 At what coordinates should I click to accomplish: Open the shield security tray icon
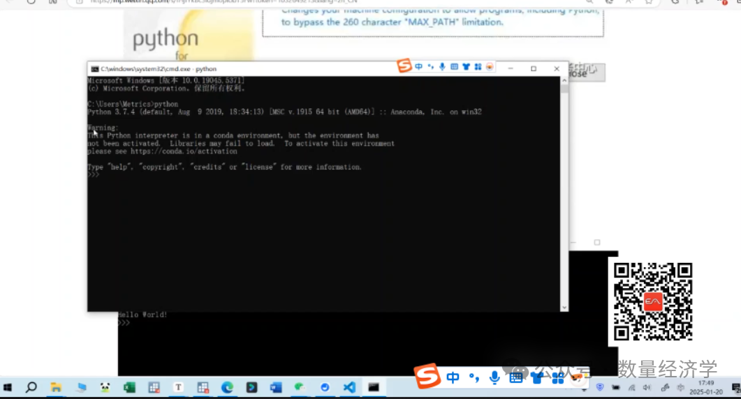[600, 388]
